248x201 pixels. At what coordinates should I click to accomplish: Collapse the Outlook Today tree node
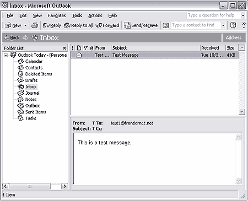tap(6, 55)
